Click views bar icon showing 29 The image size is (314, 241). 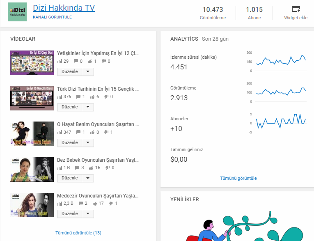tap(60, 61)
